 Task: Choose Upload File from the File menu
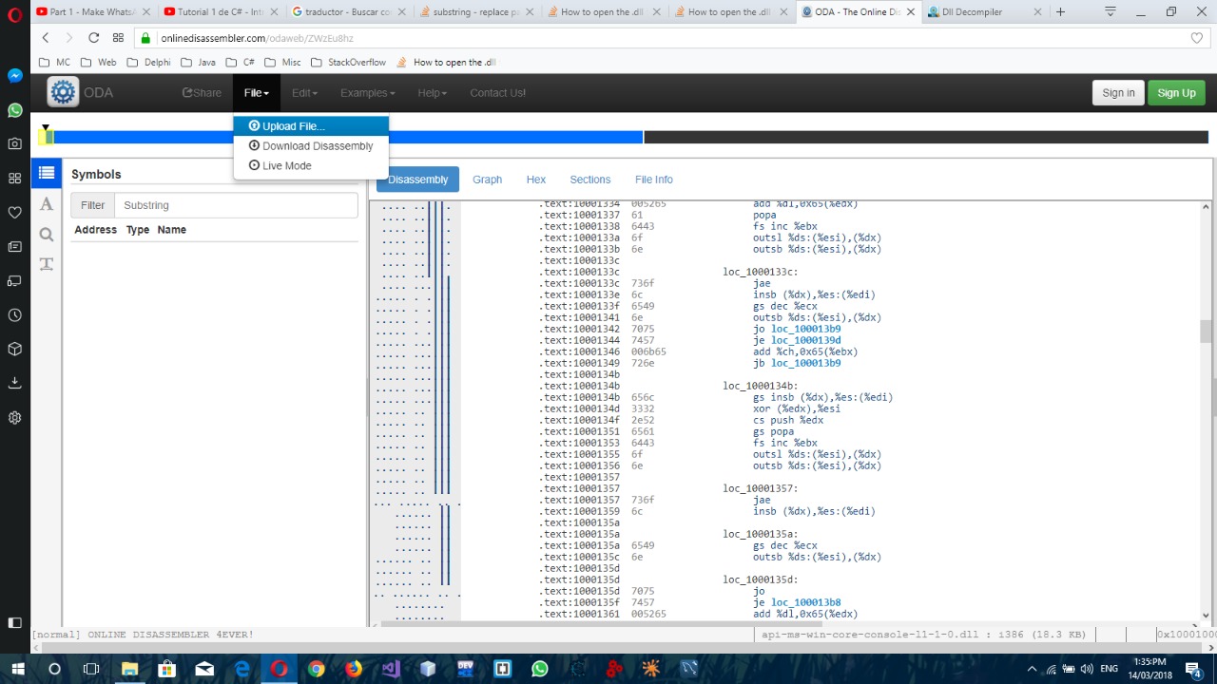pos(311,126)
